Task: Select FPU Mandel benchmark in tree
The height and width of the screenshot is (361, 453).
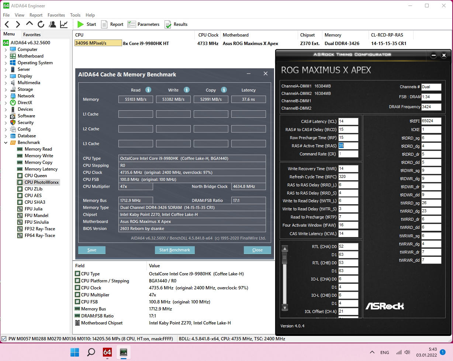Action: (x=36, y=216)
